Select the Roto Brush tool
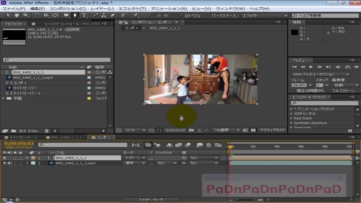The height and width of the screenshot is (203, 361). [x=124, y=15]
